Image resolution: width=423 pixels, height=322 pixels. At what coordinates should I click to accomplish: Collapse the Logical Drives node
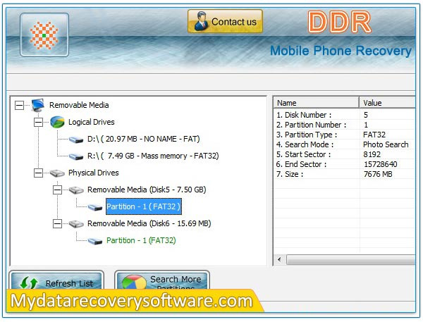click(x=38, y=122)
